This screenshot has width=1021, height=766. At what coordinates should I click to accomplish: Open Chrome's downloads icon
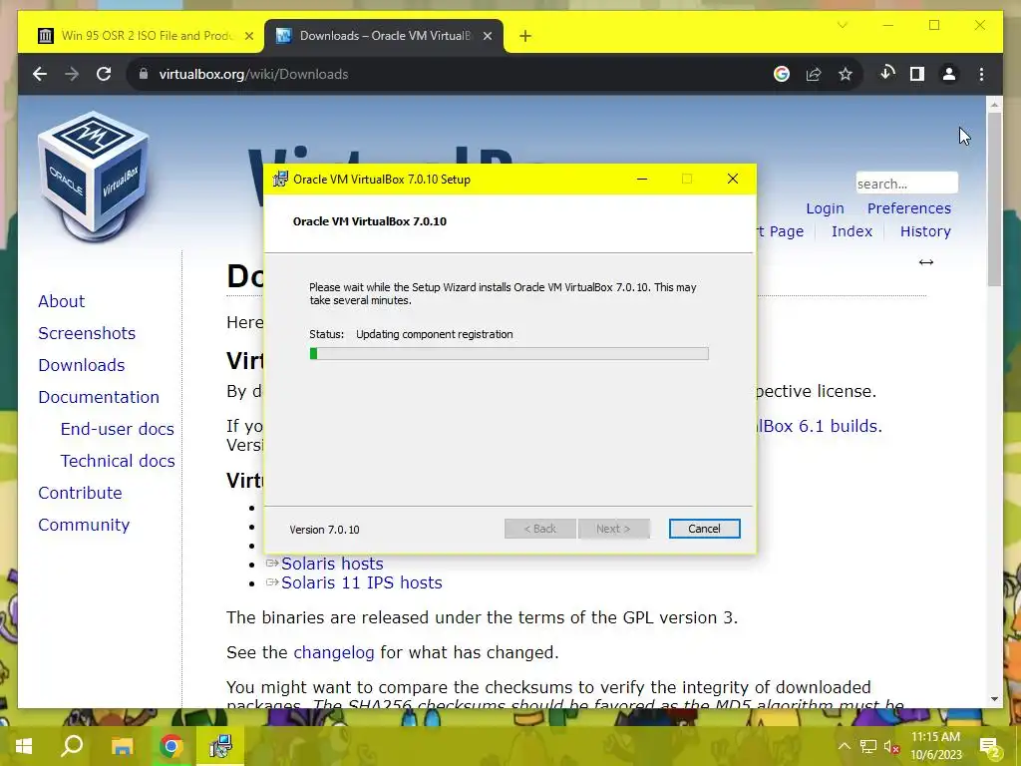click(x=886, y=74)
